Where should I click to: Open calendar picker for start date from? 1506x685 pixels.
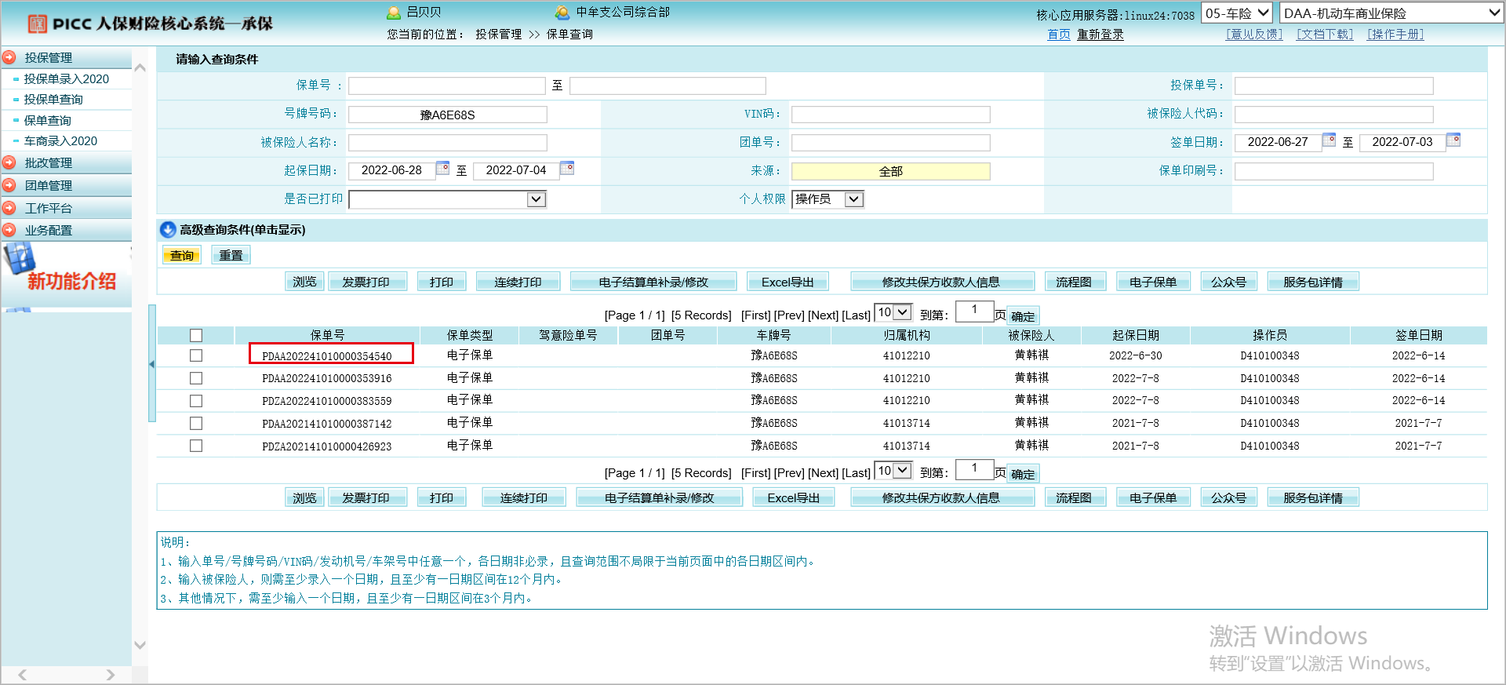[443, 168]
